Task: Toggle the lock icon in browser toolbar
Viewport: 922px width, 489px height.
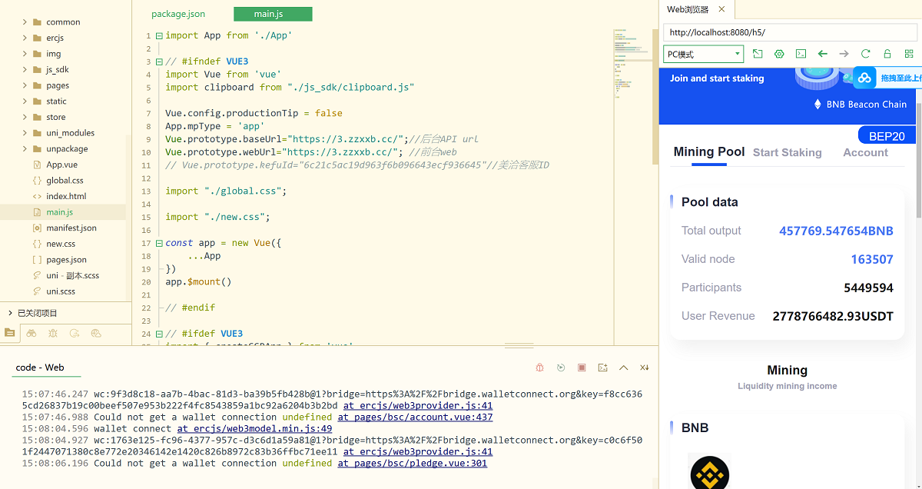Action: [887, 54]
